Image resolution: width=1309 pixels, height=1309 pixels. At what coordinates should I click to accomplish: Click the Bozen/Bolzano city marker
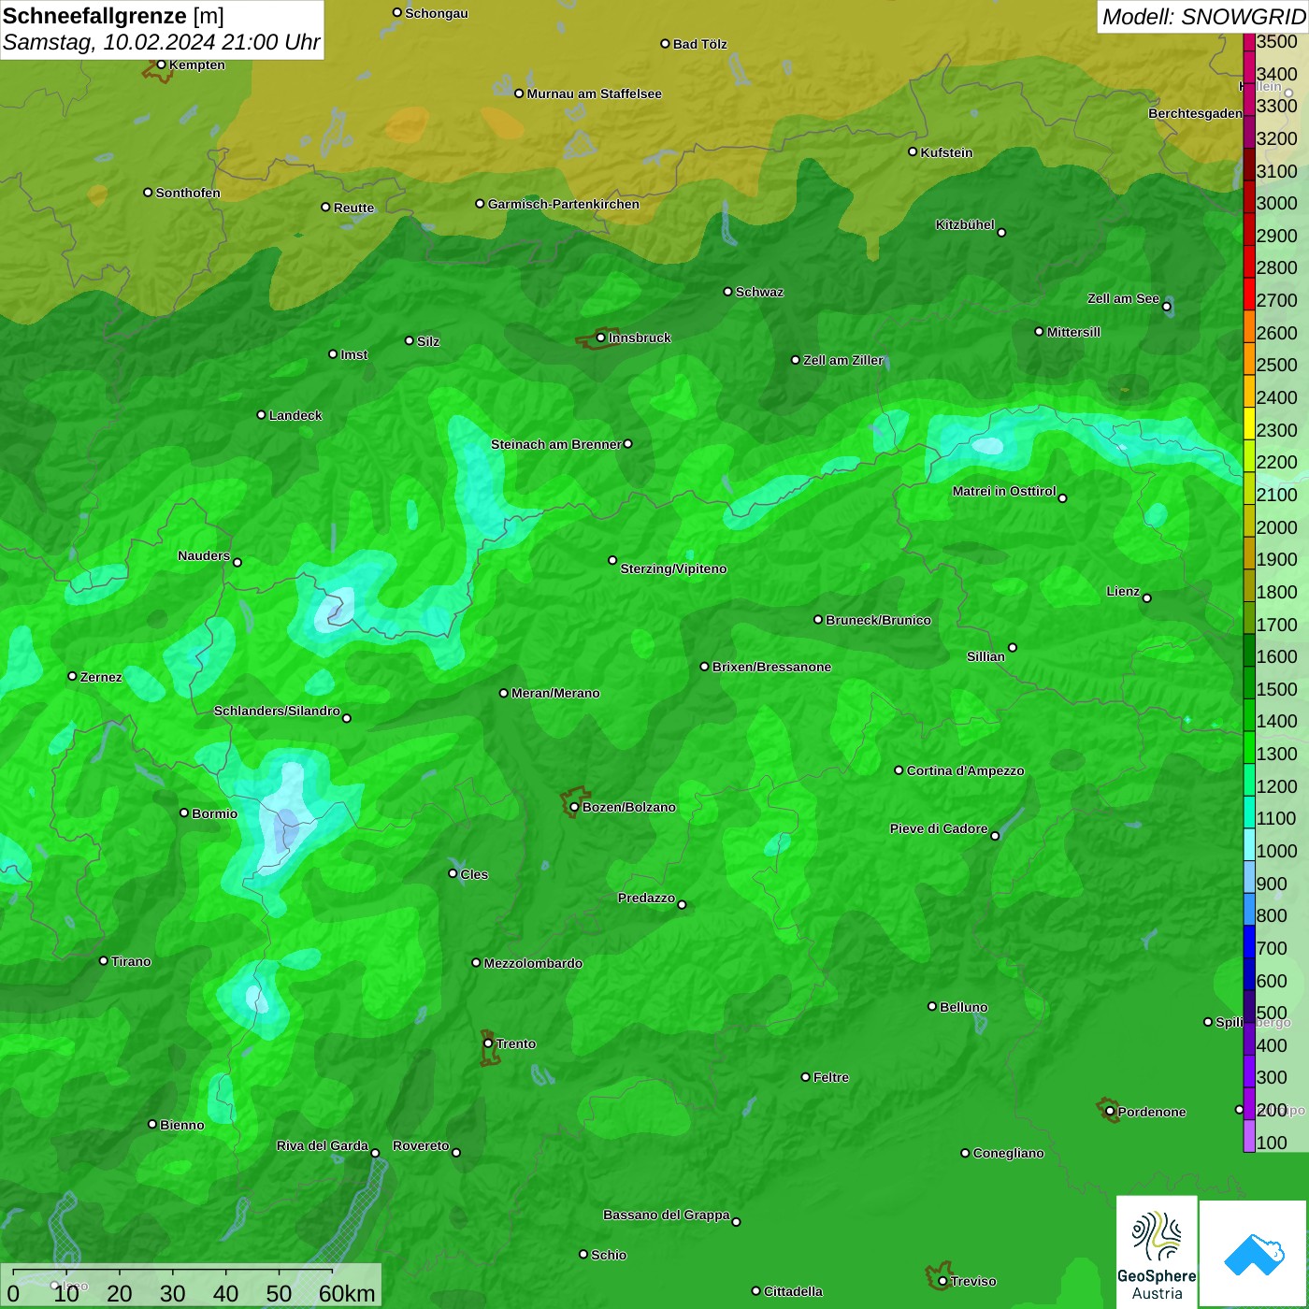click(x=574, y=807)
